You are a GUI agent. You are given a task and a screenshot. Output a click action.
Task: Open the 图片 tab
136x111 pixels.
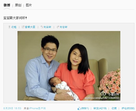[29, 5]
